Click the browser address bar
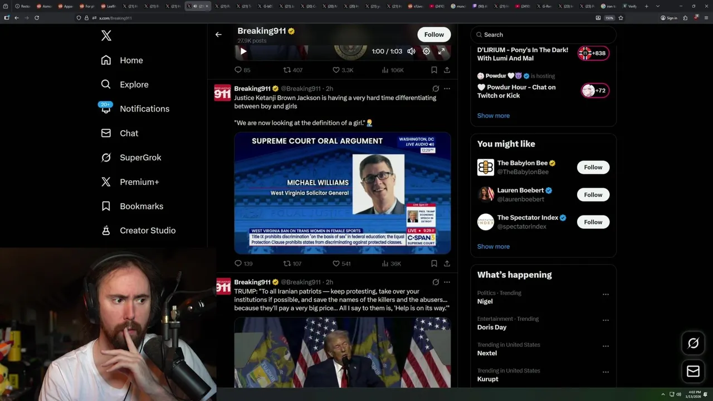 tap(334, 18)
